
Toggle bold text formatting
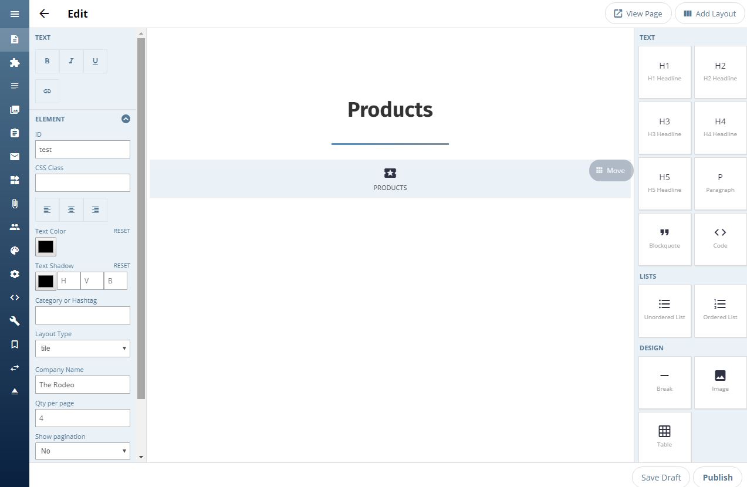[x=47, y=61]
